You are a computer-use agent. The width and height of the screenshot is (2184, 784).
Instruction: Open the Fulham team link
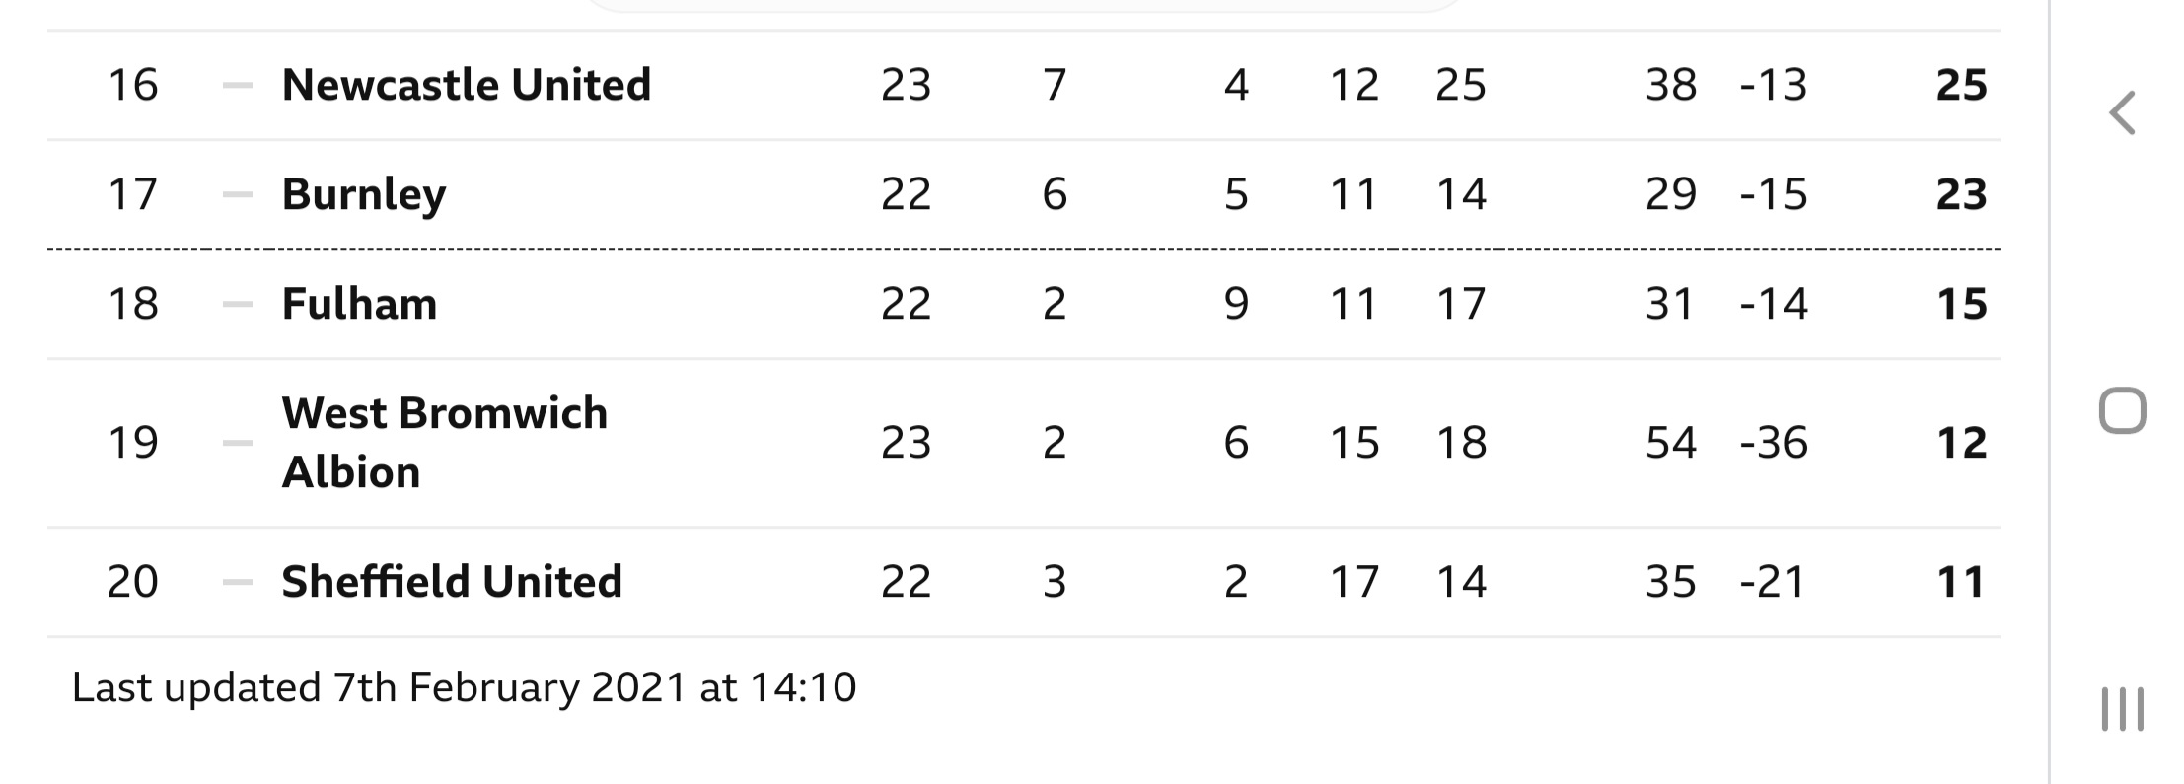[x=359, y=304]
